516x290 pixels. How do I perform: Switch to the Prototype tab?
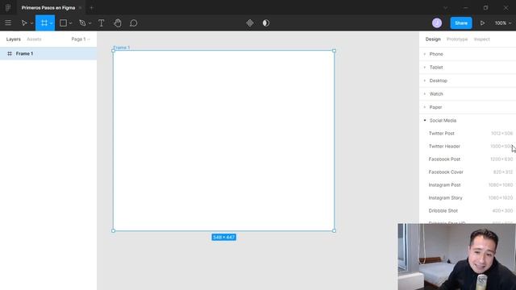point(457,39)
